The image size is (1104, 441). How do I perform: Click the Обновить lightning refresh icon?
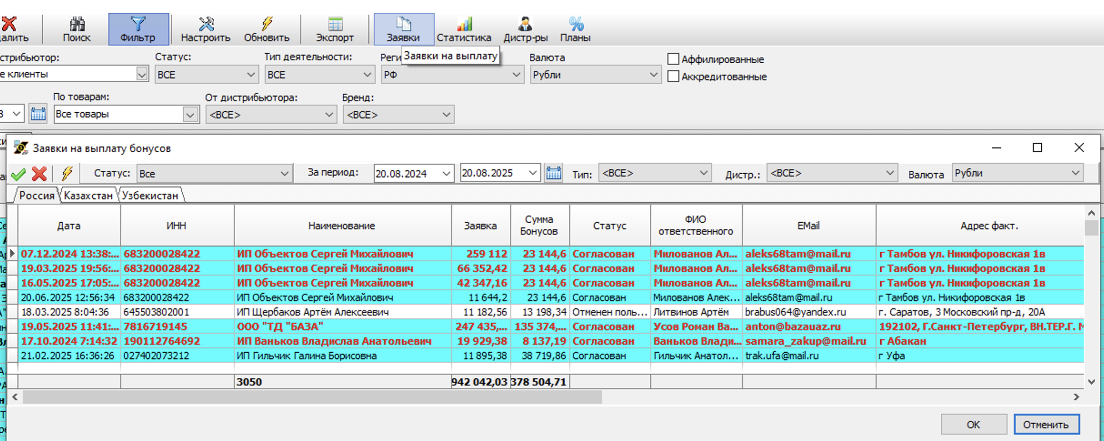[x=266, y=29]
